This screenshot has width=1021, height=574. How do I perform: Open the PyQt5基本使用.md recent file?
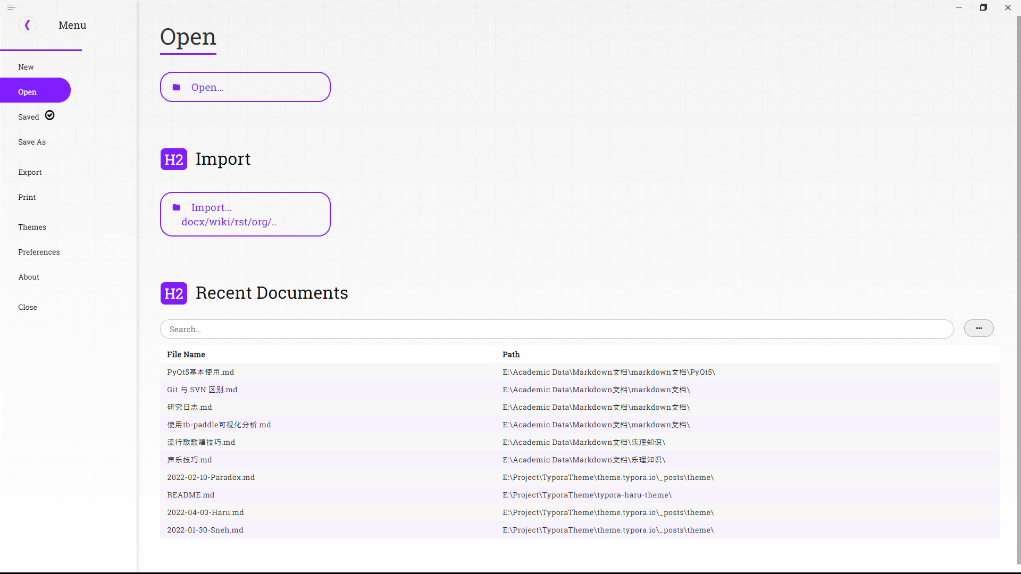(x=200, y=372)
